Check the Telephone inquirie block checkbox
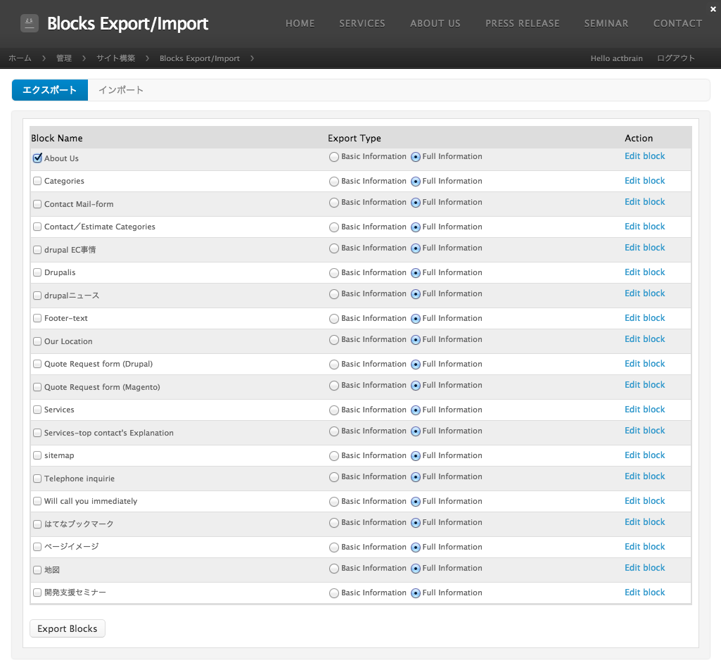Screen dimensions: 721x665 point(37,479)
